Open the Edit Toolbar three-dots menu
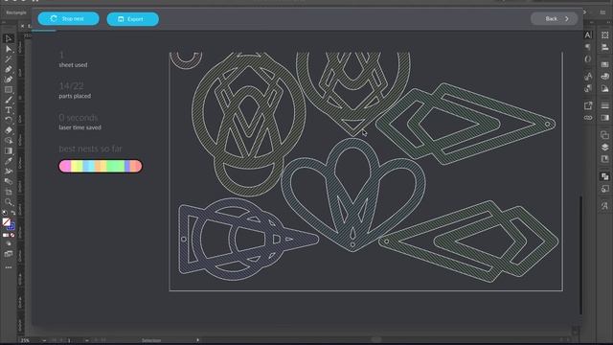 click(x=9, y=267)
